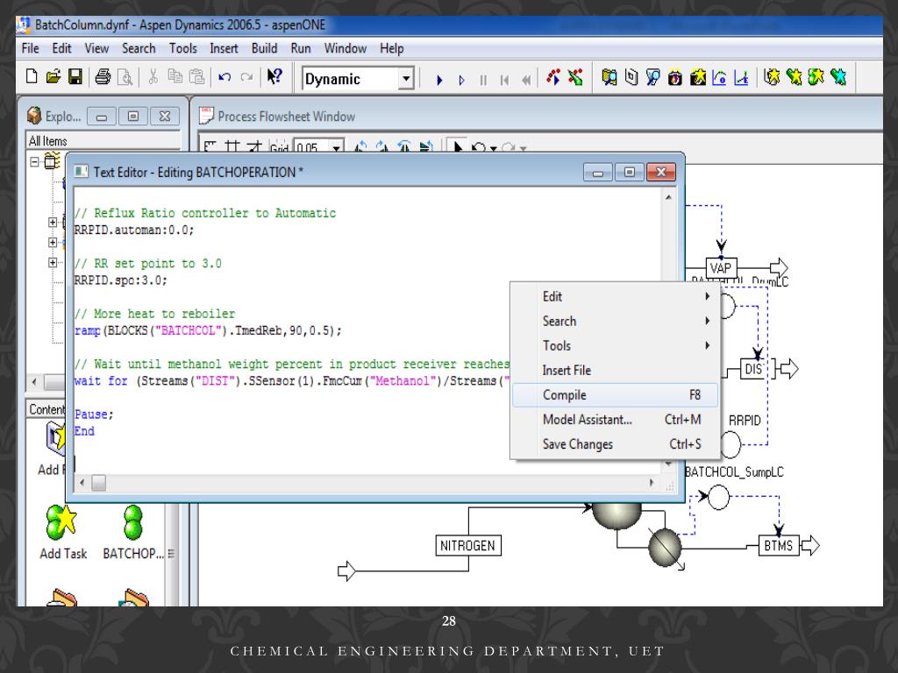Click the 'Pause;' statement in editor
The width and height of the screenshot is (898, 673).
(95, 414)
